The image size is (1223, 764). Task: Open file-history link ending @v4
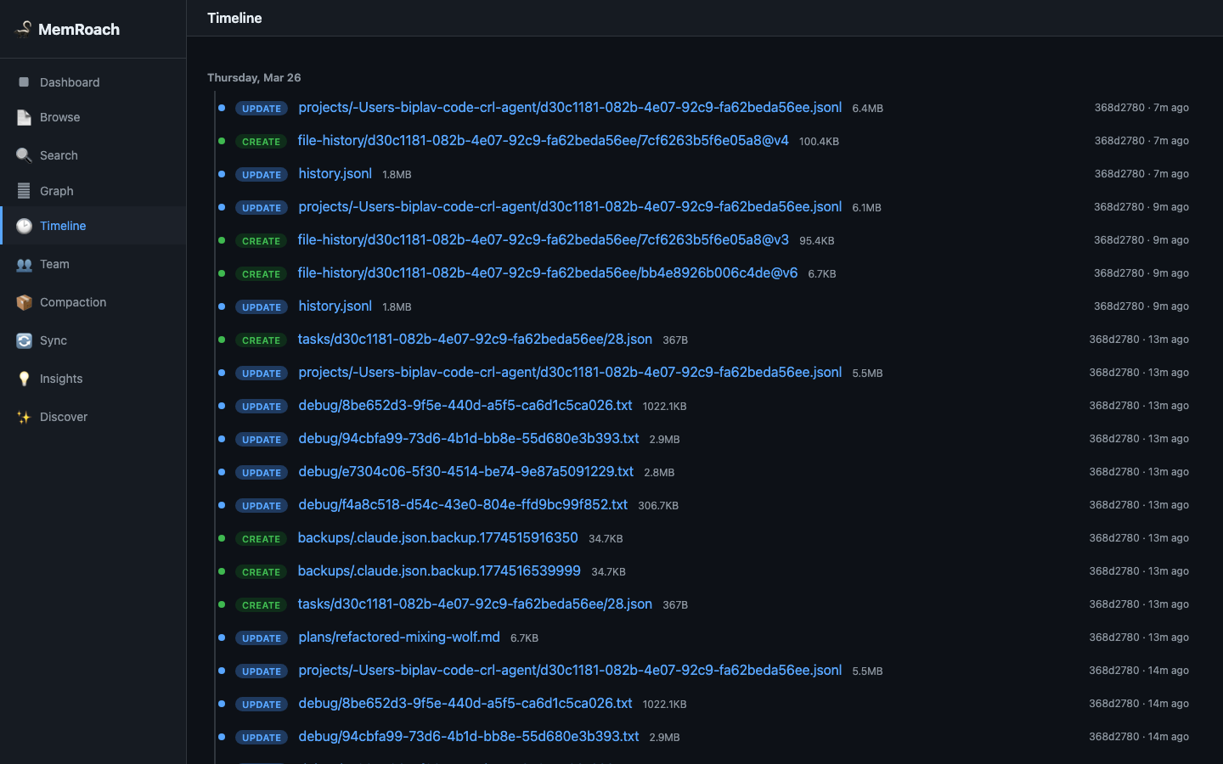pyautogui.click(x=543, y=141)
